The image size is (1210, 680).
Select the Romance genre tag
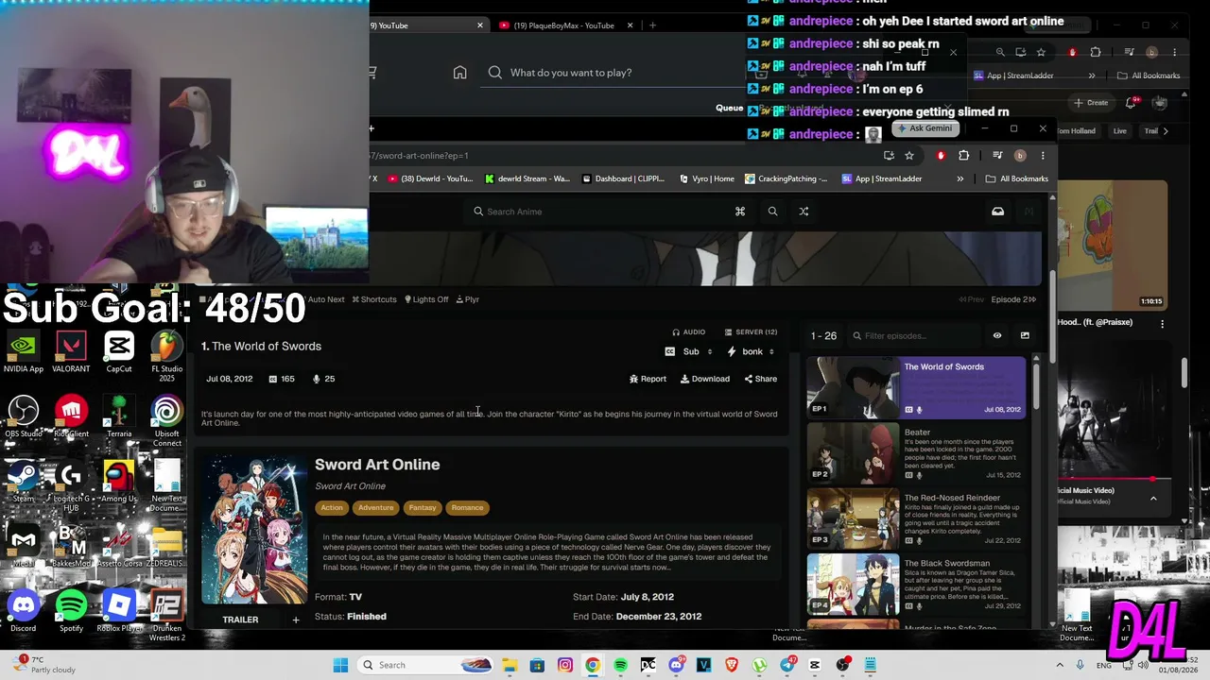click(x=467, y=508)
